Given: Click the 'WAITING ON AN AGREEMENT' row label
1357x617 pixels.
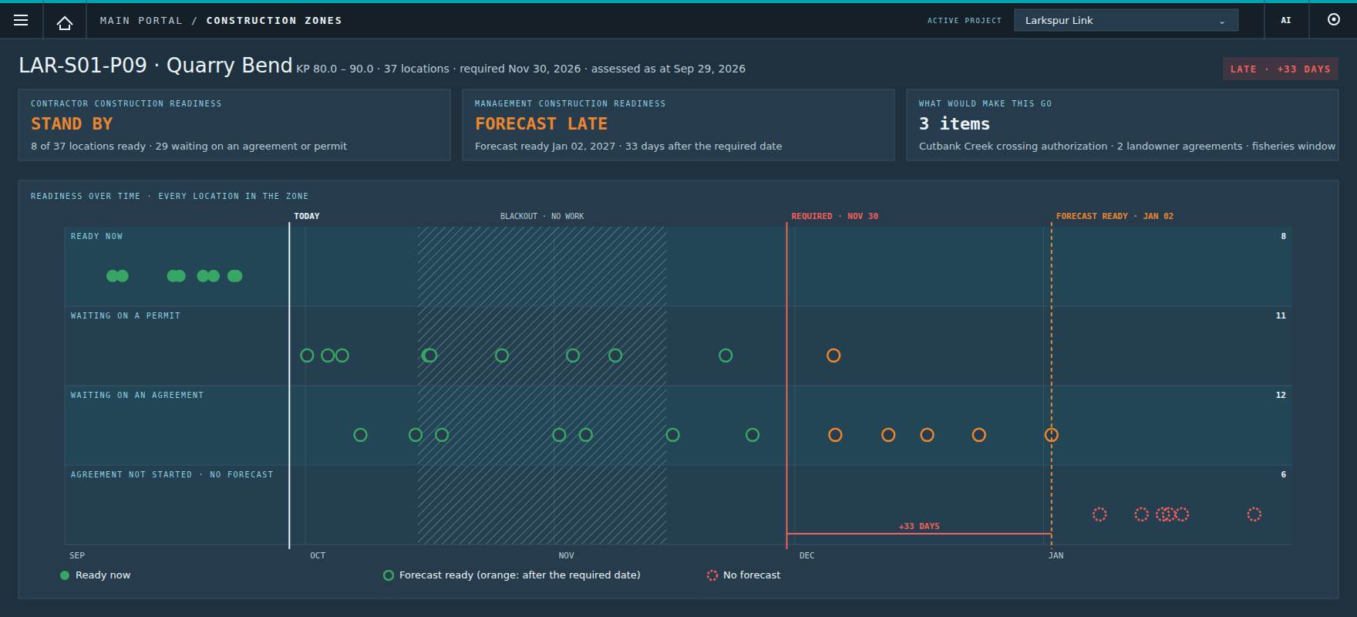Looking at the screenshot, I should tap(137, 396).
